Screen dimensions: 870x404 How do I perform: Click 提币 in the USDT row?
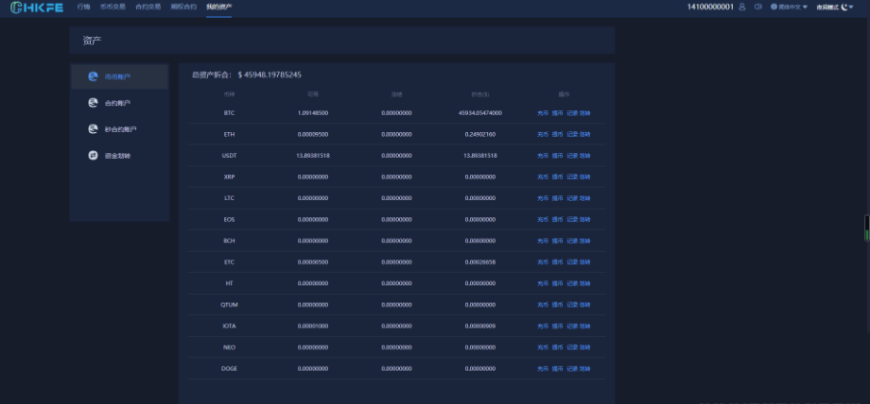pos(558,156)
